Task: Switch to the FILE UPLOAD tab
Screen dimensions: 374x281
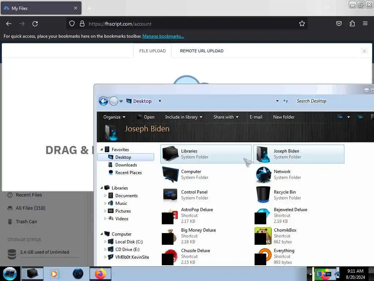Action: pyautogui.click(x=152, y=51)
